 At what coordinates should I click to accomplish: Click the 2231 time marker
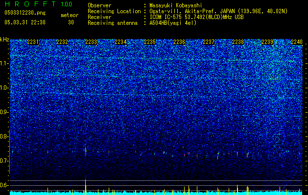(33, 42)
